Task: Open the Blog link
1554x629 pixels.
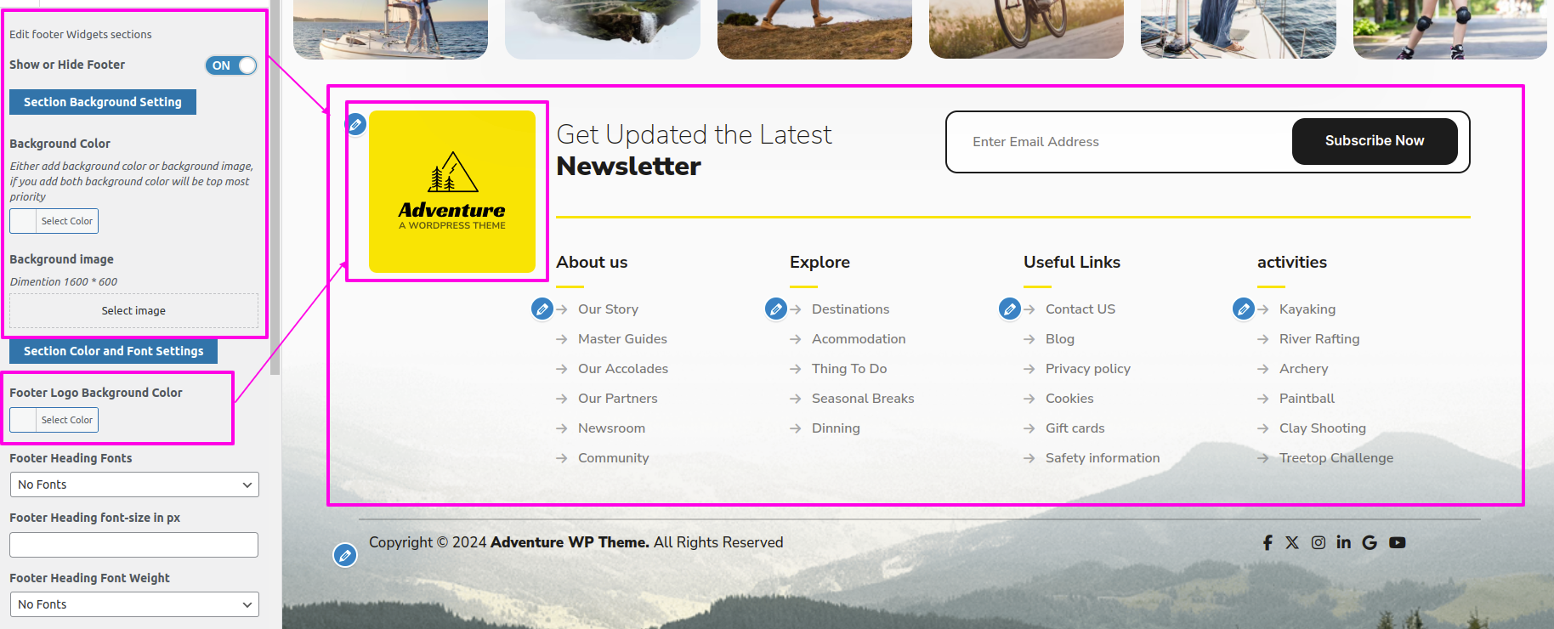Action: (x=1060, y=339)
